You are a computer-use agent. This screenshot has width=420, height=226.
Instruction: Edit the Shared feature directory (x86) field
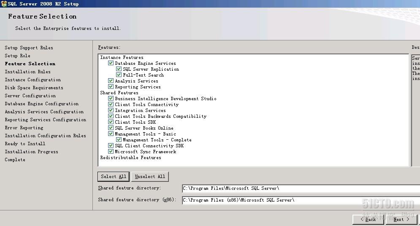point(301,200)
